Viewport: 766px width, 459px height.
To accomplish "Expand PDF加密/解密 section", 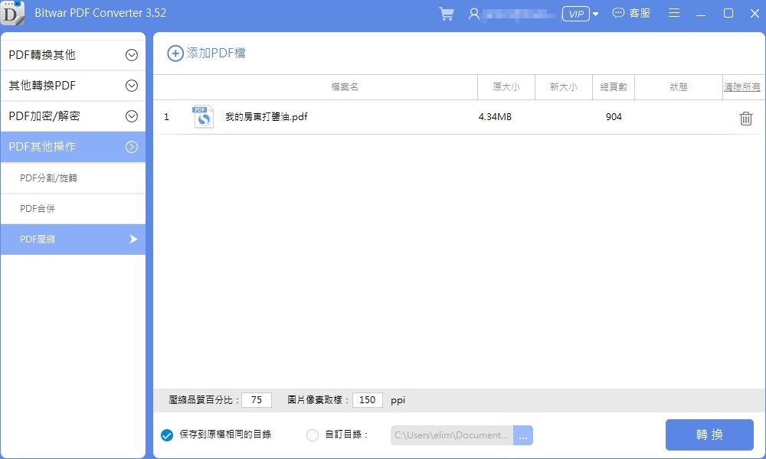I will [x=131, y=116].
